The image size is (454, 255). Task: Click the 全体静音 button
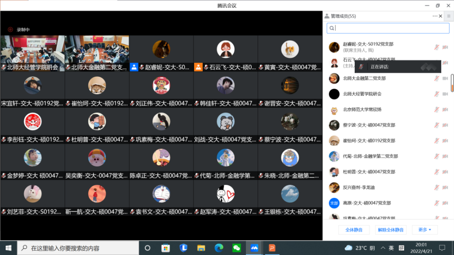(x=353, y=230)
